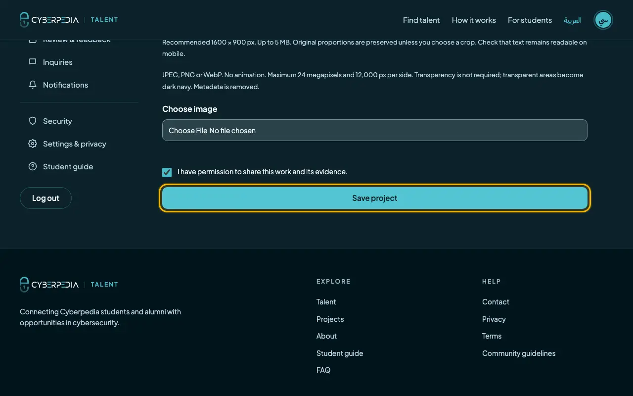
Task: Uncheck the permission to share checkbox
Action: (x=167, y=172)
